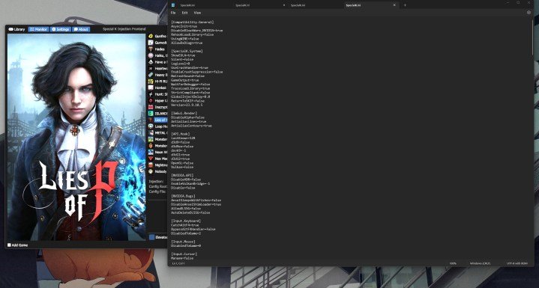Select the Heartwo game icon entry
This screenshot has height=288, width=539.
click(151, 68)
